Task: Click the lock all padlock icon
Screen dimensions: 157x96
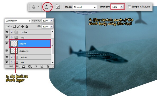Action: [26, 27]
